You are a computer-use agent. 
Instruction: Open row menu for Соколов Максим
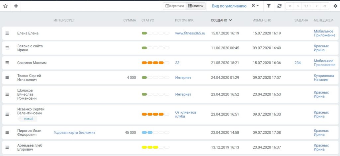[x=7, y=63]
